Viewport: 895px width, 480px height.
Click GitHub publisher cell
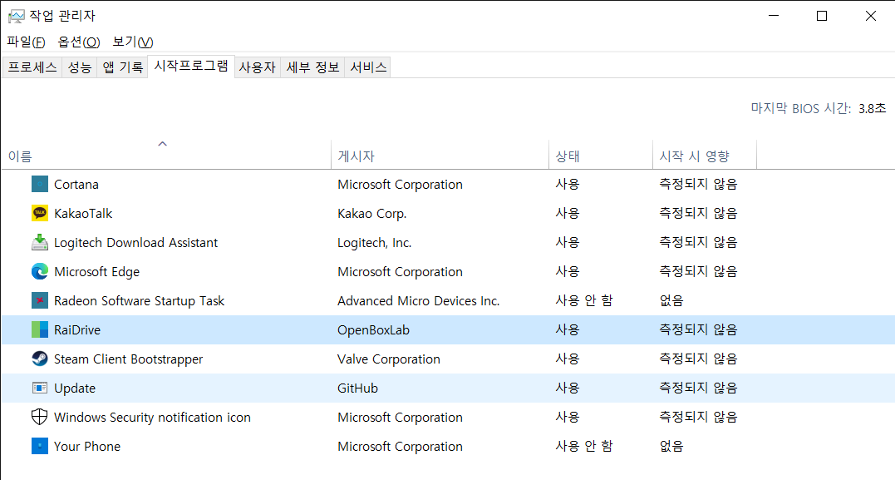[x=358, y=388]
